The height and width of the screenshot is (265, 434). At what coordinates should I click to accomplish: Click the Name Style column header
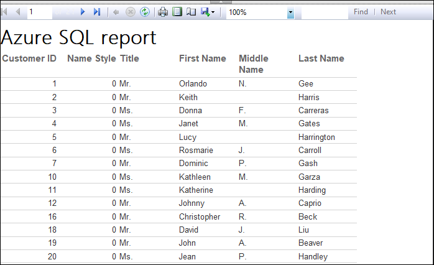pos(91,58)
